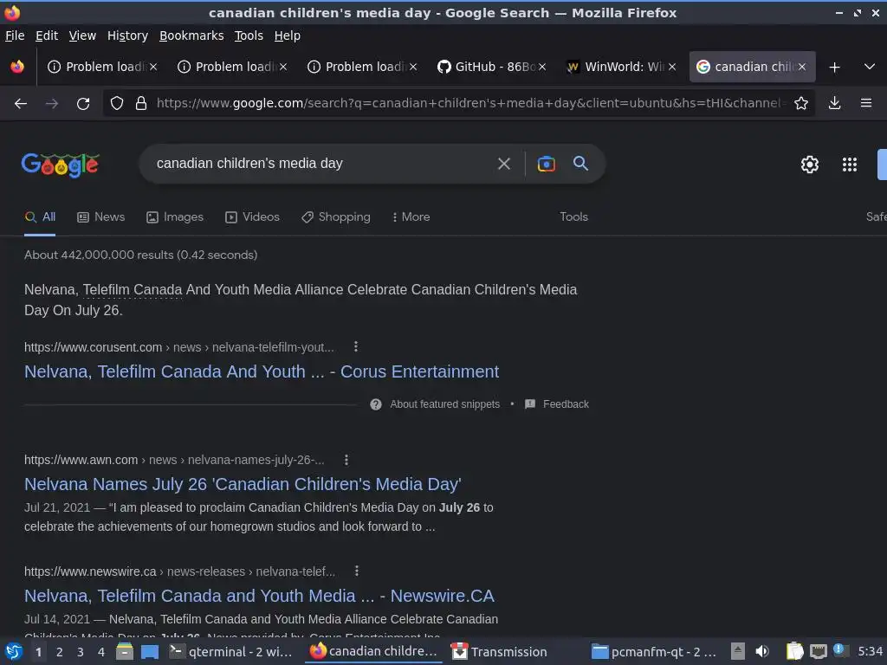The image size is (887, 665).
Task: Expand the More search filters menu
Action: (411, 217)
